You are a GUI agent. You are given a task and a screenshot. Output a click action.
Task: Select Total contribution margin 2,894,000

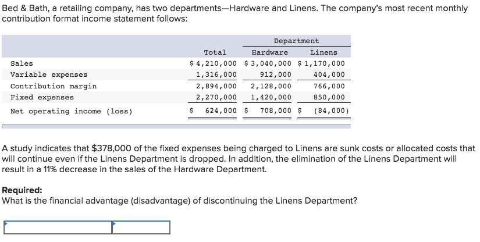216,86
